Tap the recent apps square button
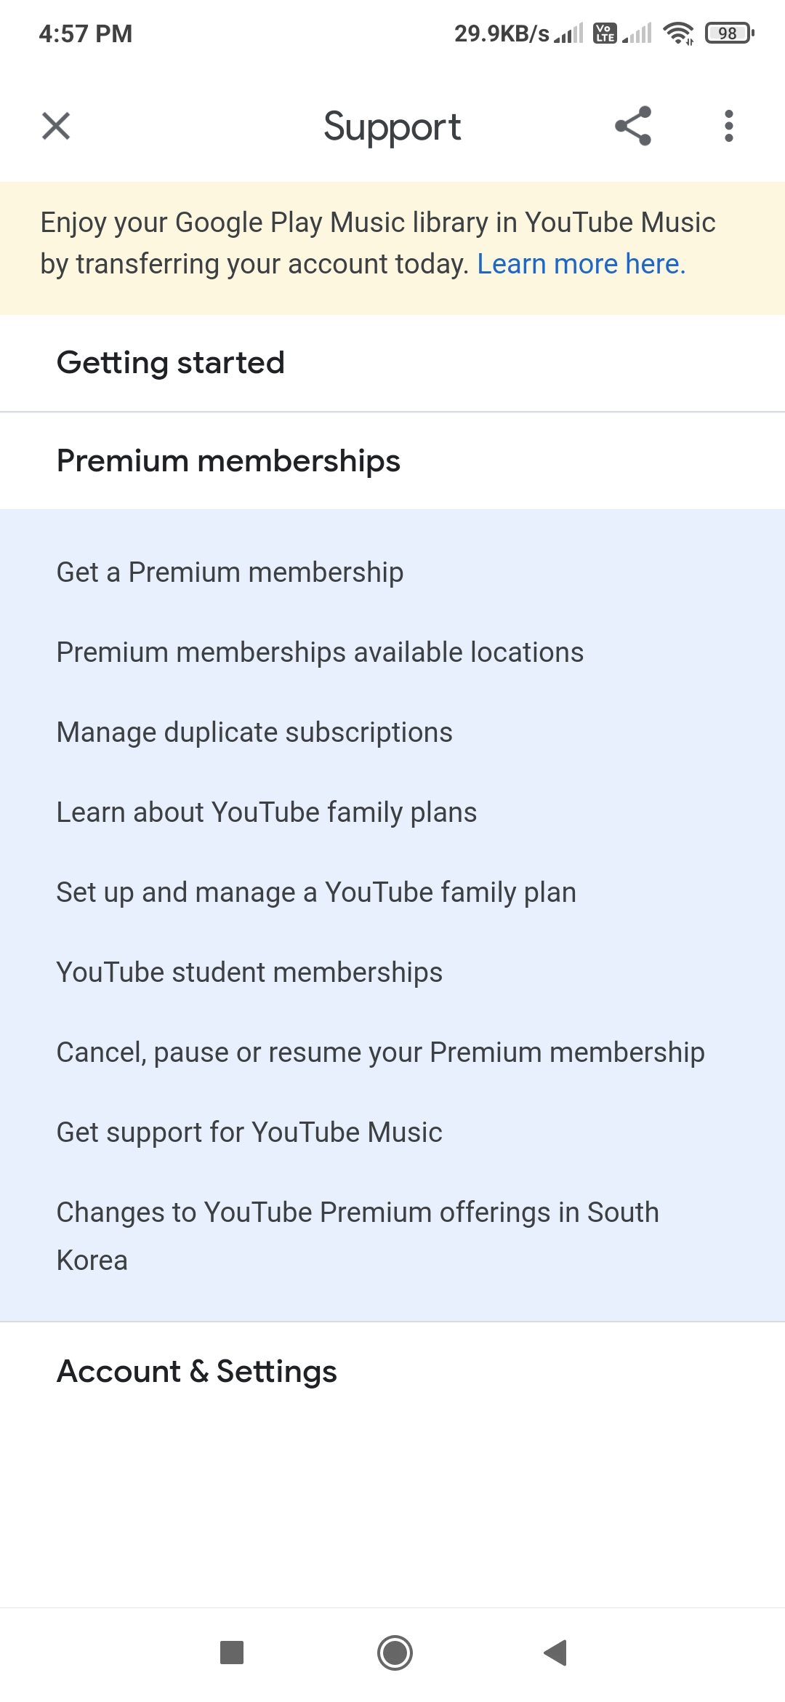 pos(232,1653)
